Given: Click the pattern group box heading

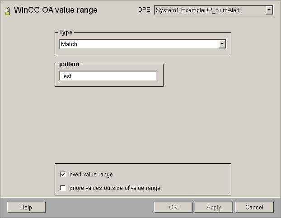Looking at the screenshot, I should pos(69,64).
